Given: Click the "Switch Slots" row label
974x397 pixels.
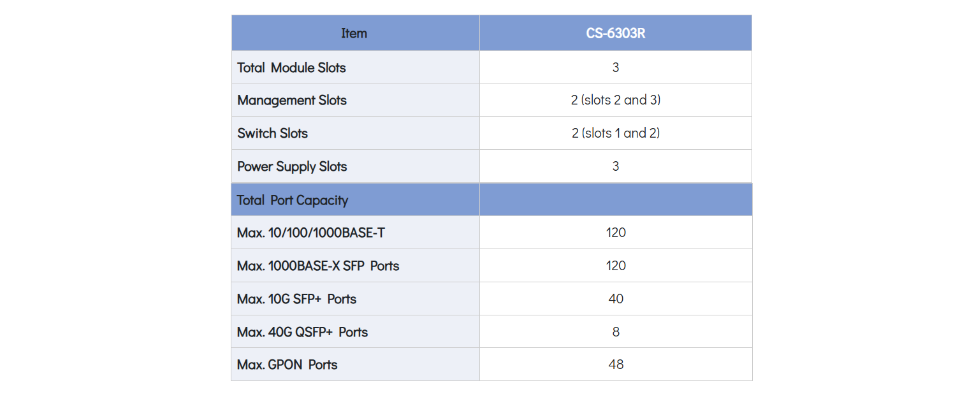Looking at the screenshot, I should tap(272, 133).
